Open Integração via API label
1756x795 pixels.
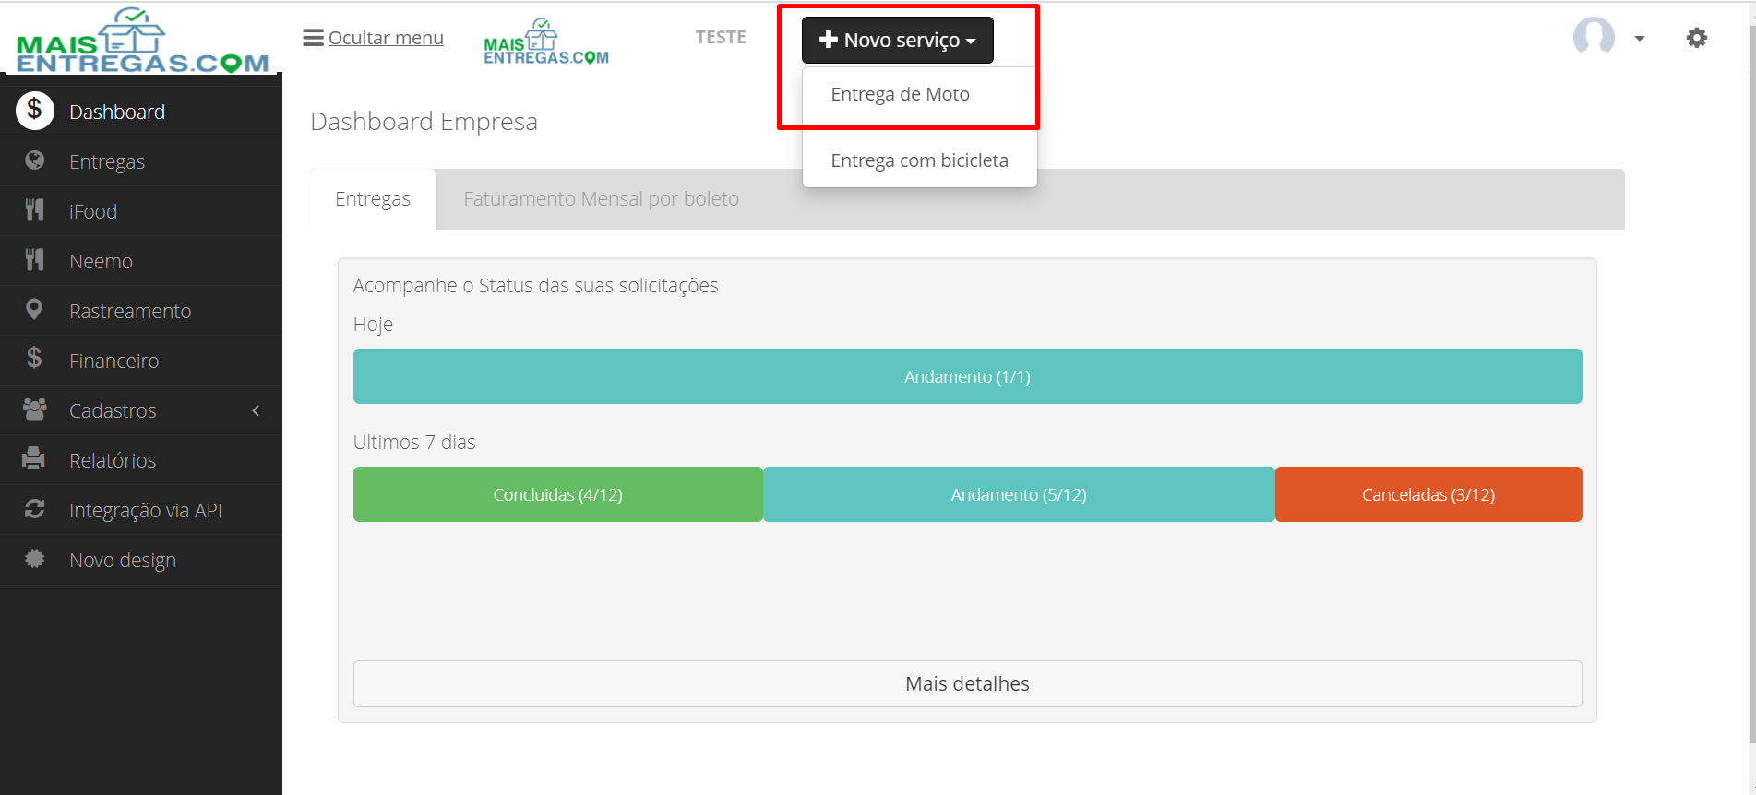(x=146, y=510)
